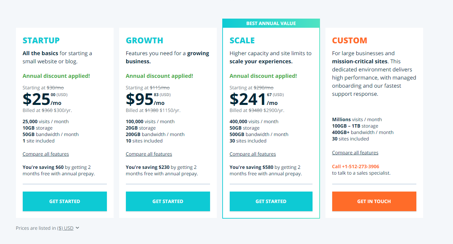Click the $95/mo Growth price
Image resolution: width=453 pixels, height=244 pixels.
[139, 99]
